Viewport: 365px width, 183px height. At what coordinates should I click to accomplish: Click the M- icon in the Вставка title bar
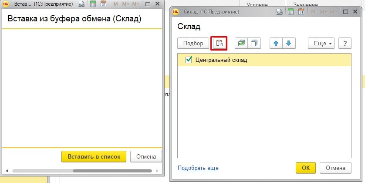click(135, 4)
